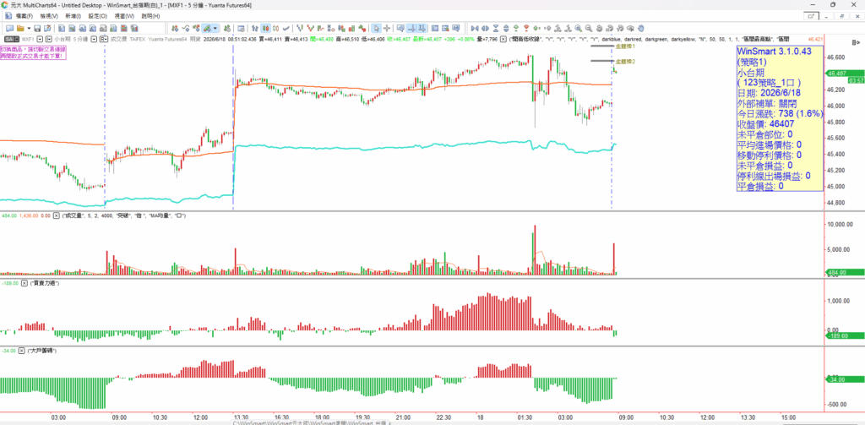Image resolution: width=865 pixels, height=425 pixels.
Task: Select the crosshair cursor tool
Action: click(x=387, y=28)
